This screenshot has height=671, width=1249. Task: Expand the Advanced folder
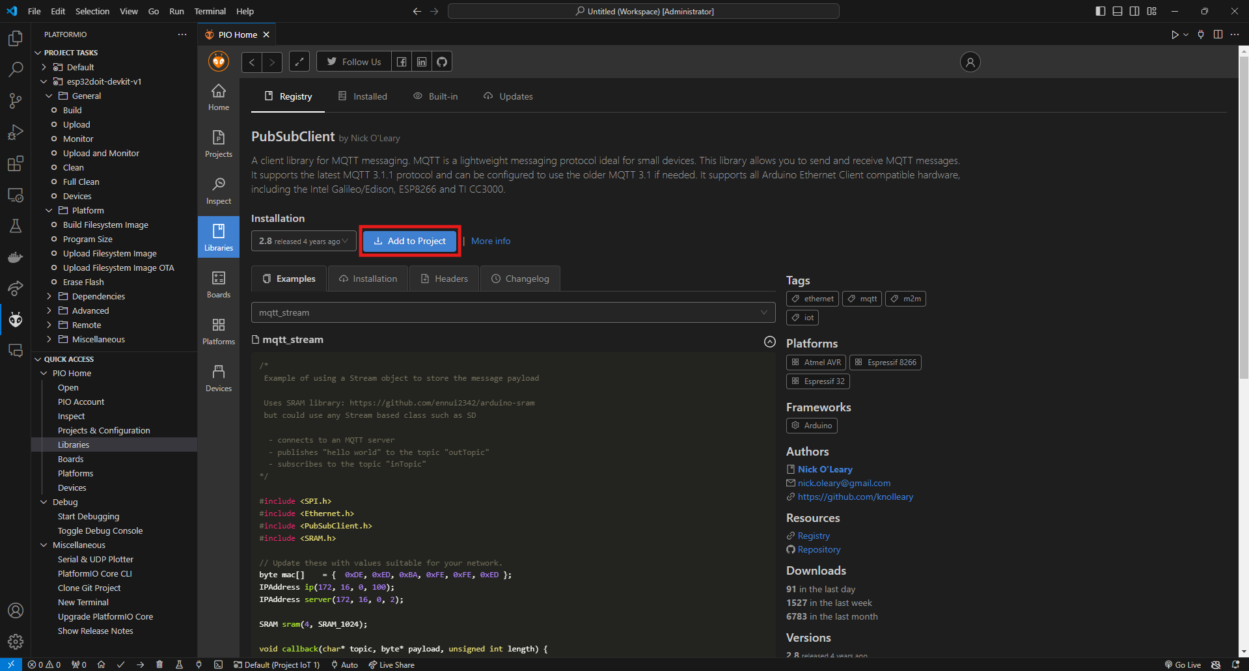49,310
